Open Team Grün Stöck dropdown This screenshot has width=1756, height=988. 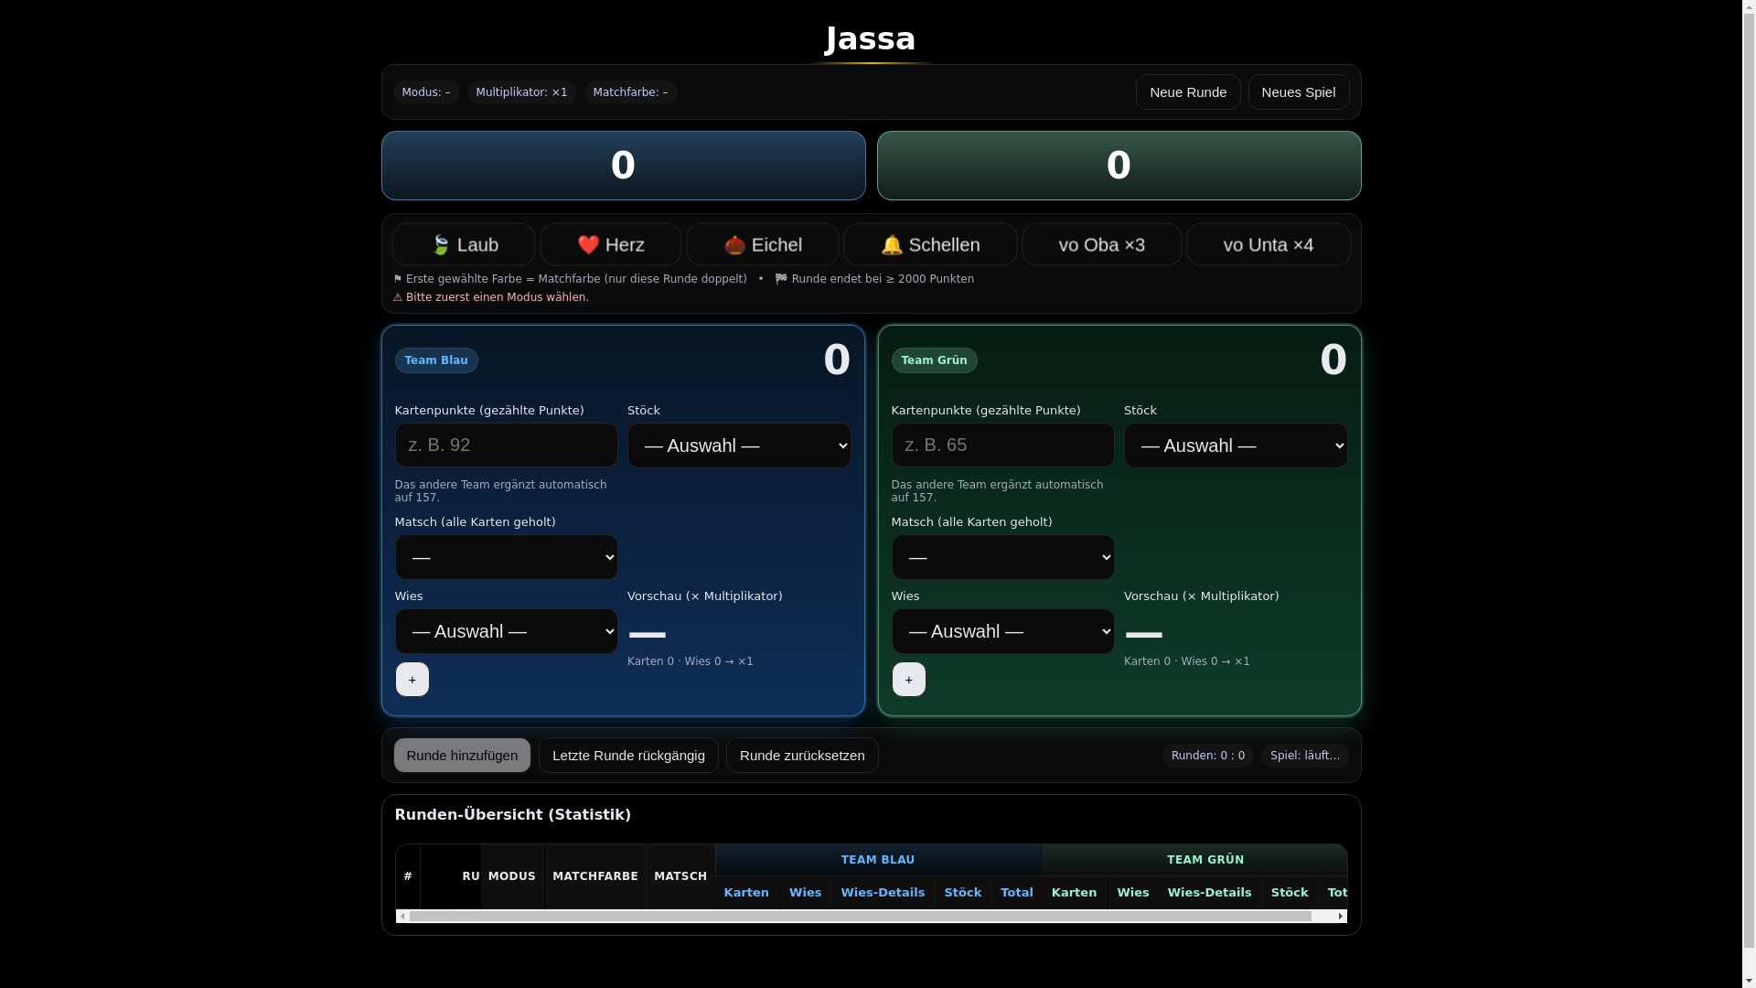[1235, 446]
